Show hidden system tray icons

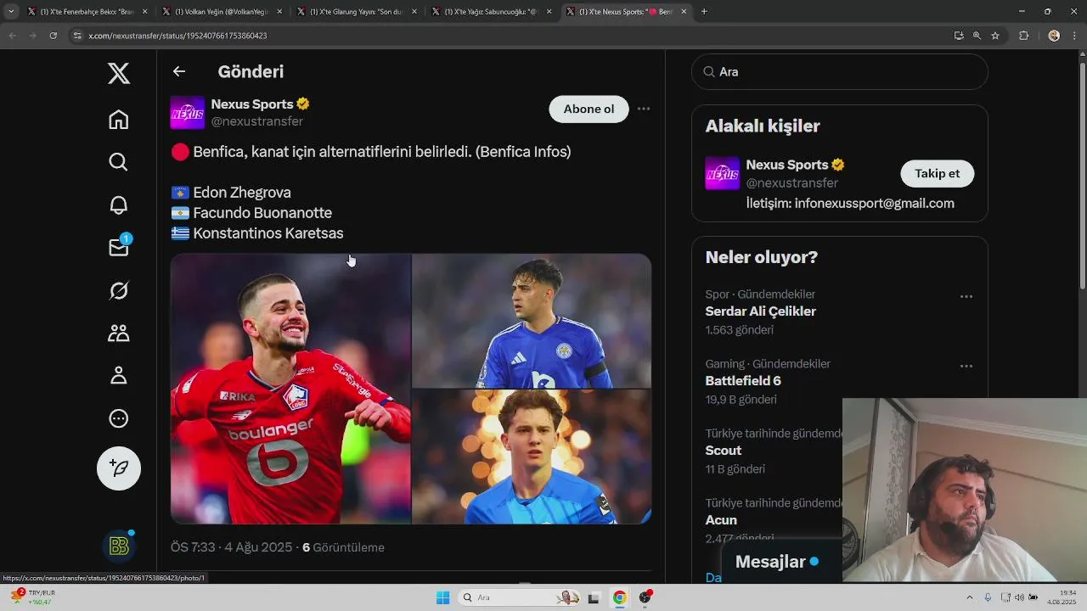tap(970, 597)
